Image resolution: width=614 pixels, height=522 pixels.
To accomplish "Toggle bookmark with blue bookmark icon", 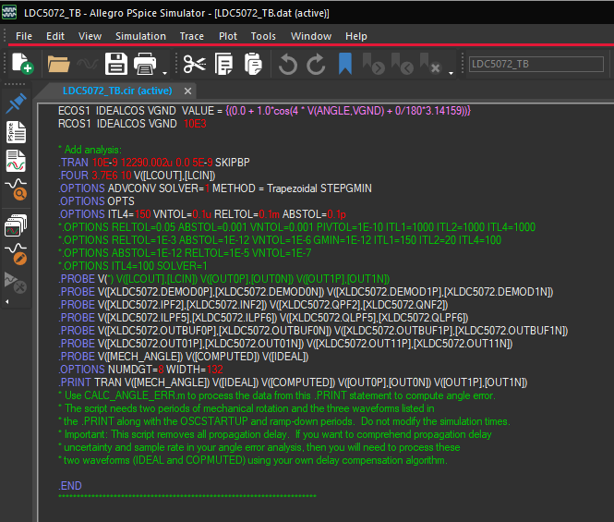I will coord(345,64).
